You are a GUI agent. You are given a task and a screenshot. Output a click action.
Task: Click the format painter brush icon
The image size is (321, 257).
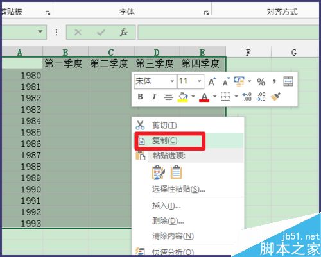276,97
